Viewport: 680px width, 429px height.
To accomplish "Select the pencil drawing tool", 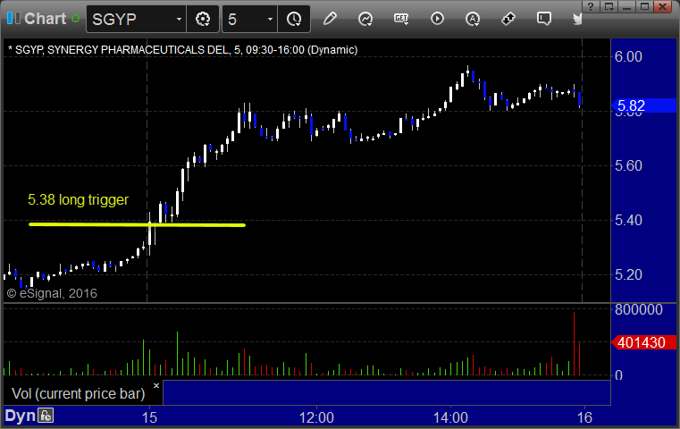I will (x=330, y=19).
